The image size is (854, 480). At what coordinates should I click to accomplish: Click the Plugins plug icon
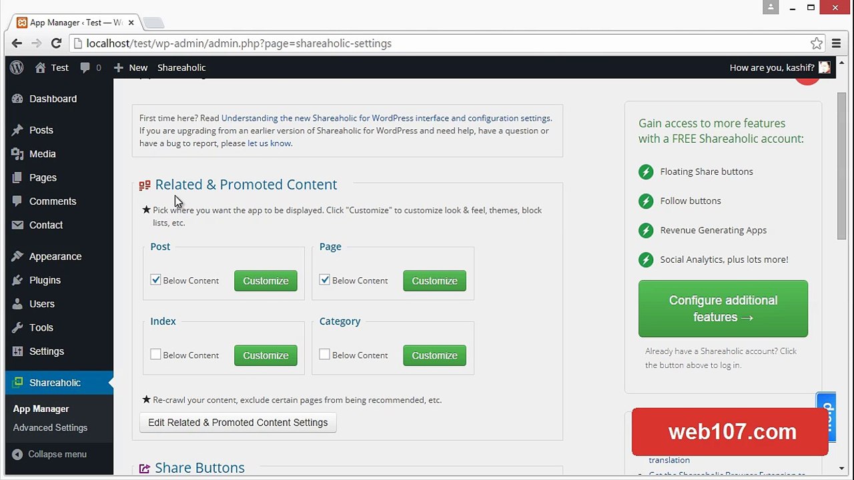(17, 281)
